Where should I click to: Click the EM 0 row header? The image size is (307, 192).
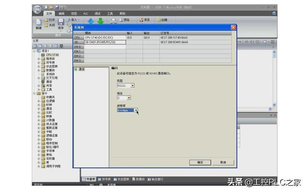79,47
